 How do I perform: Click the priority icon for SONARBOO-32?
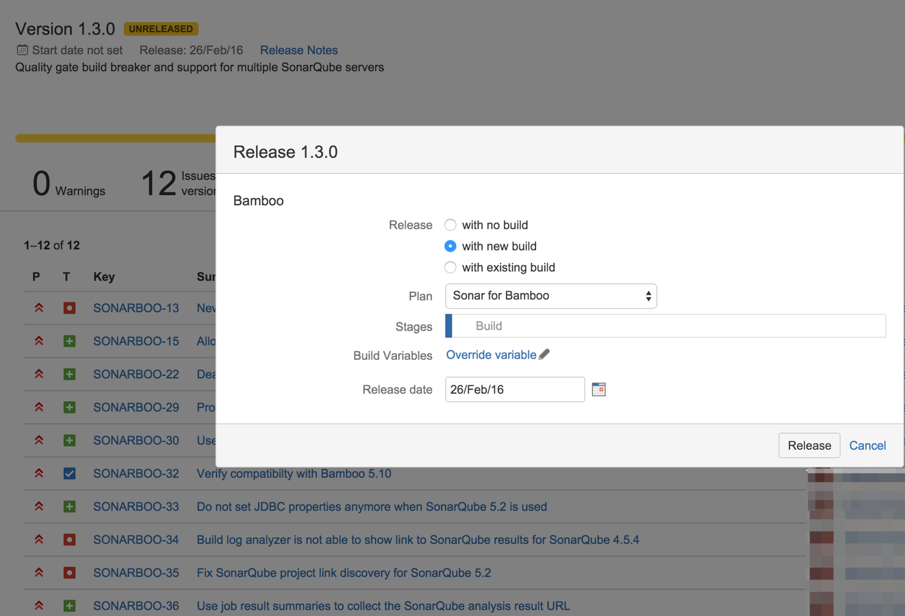coord(39,474)
